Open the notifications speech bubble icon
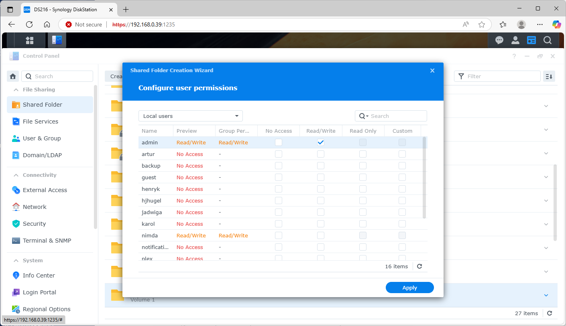The image size is (566, 326). [499, 40]
